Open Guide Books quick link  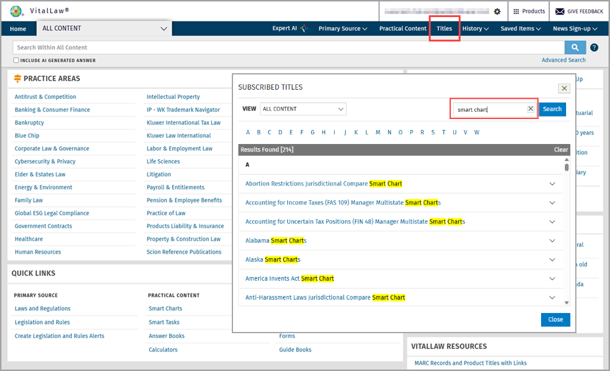pyautogui.click(x=295, y=350)
